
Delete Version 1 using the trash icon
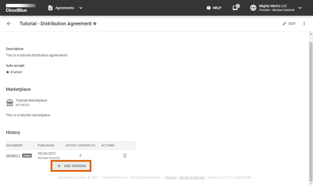point(124,155)
